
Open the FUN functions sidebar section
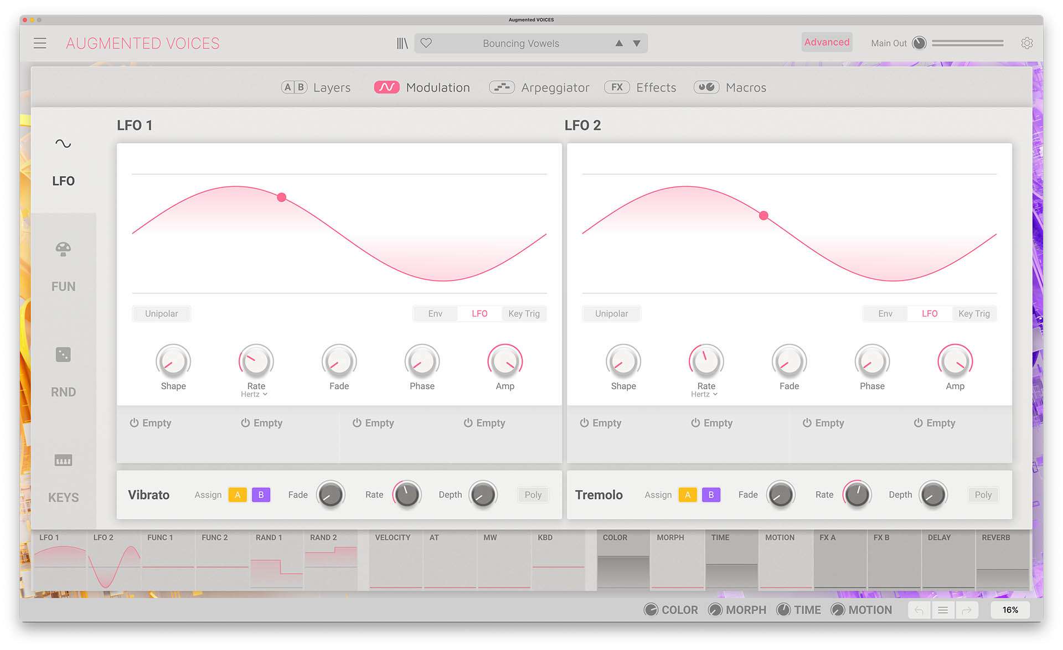point(63,266)
